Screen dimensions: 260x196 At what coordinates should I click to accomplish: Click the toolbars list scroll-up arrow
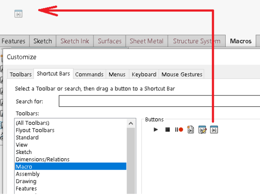(131, 123)
